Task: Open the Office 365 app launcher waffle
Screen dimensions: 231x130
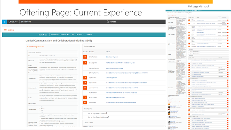Action: [4, 22]
